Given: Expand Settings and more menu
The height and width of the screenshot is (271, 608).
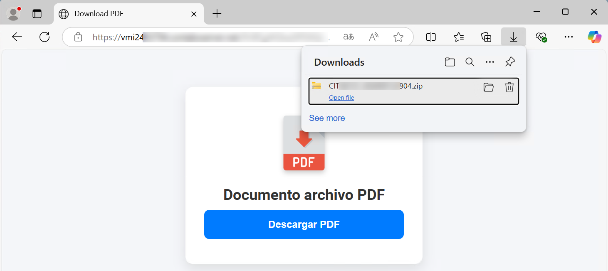Looking at the screenshot, I should point(568,37).
